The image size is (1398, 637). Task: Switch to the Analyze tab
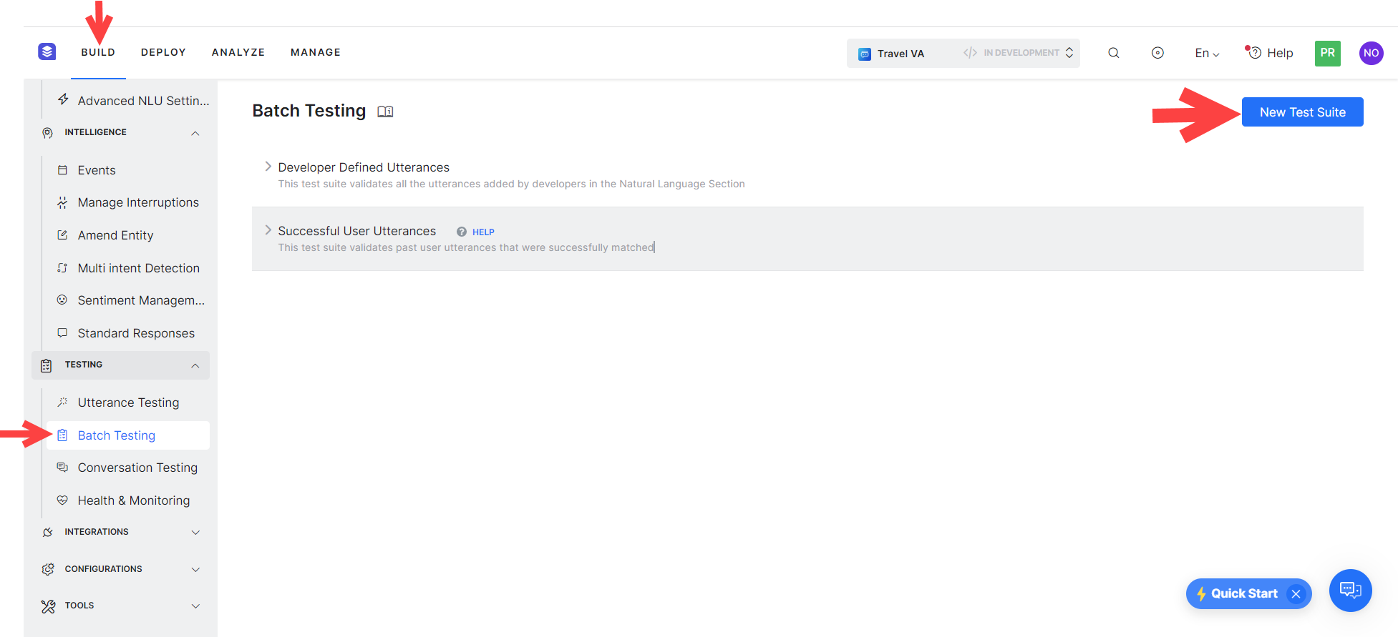pos(238,52)
